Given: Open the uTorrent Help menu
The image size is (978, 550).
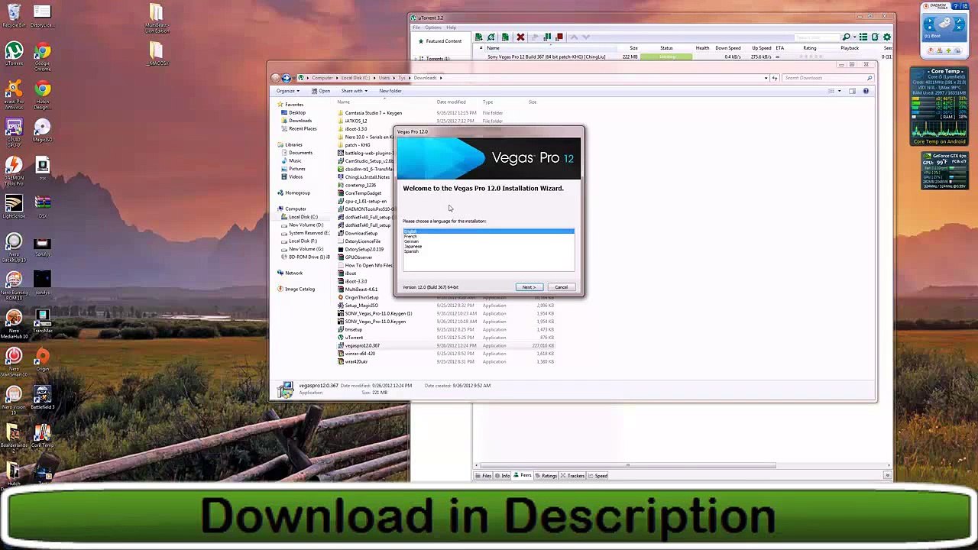Looking at the screenshot, I should point(451,27).
